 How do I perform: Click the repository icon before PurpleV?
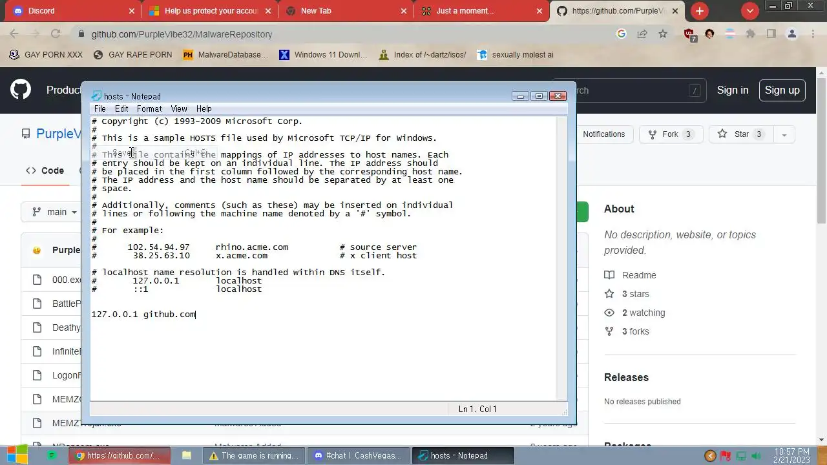(26, 134)
